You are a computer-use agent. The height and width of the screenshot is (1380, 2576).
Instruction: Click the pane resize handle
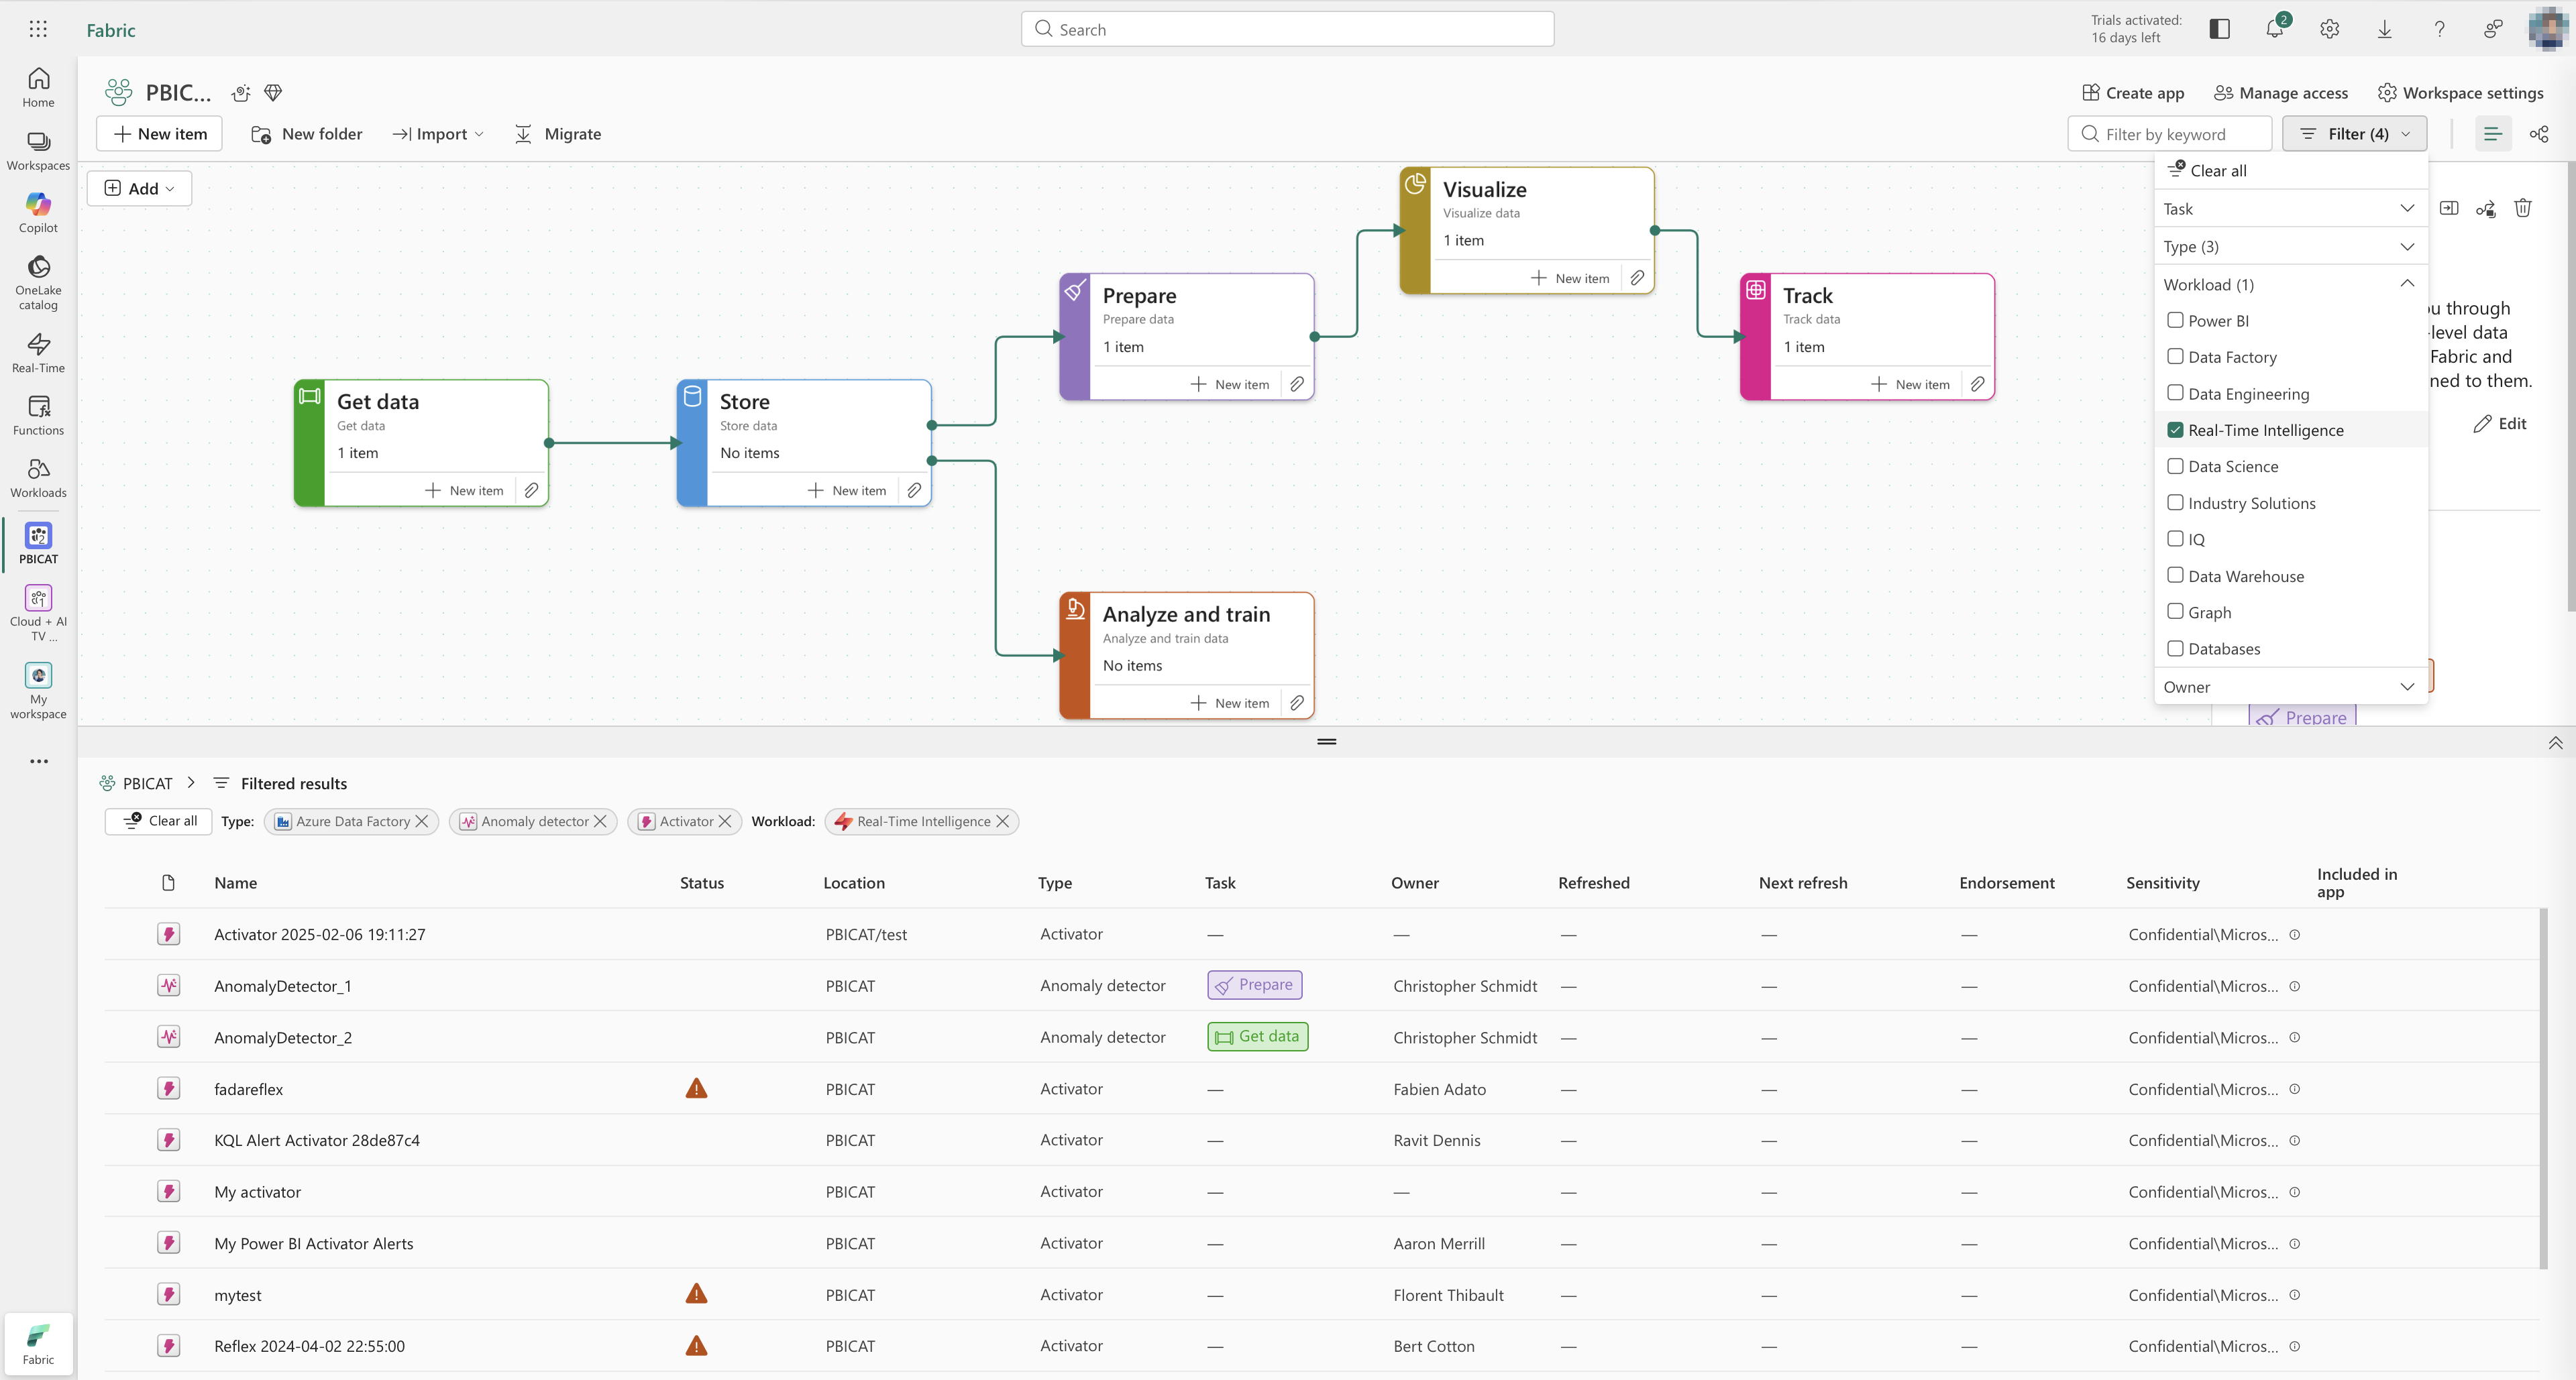click(1326, 742)
